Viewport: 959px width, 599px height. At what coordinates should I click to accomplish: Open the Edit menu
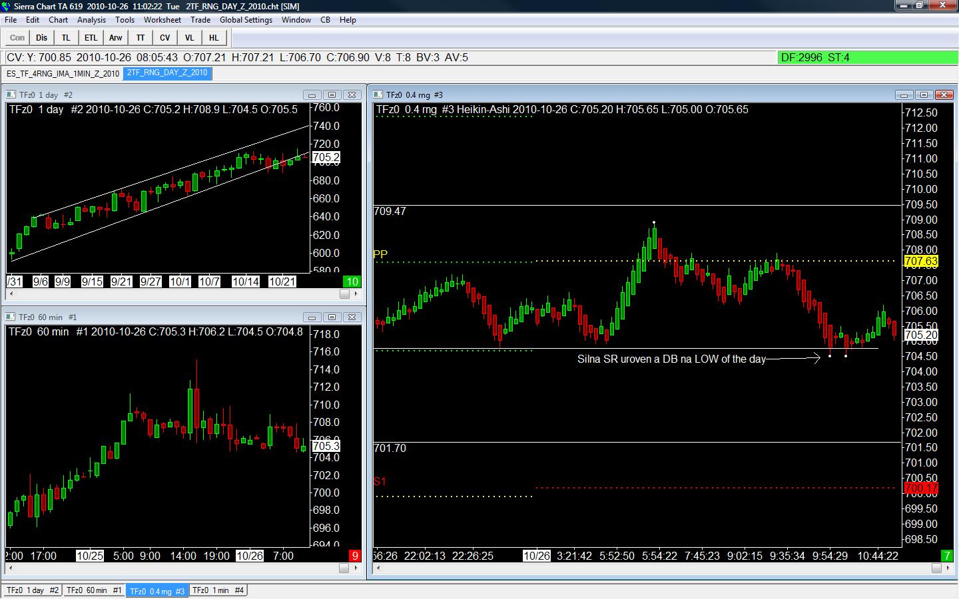point(33,20)
